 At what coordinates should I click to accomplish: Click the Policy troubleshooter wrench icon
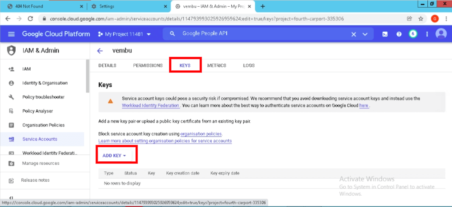[x=11, y=97]
